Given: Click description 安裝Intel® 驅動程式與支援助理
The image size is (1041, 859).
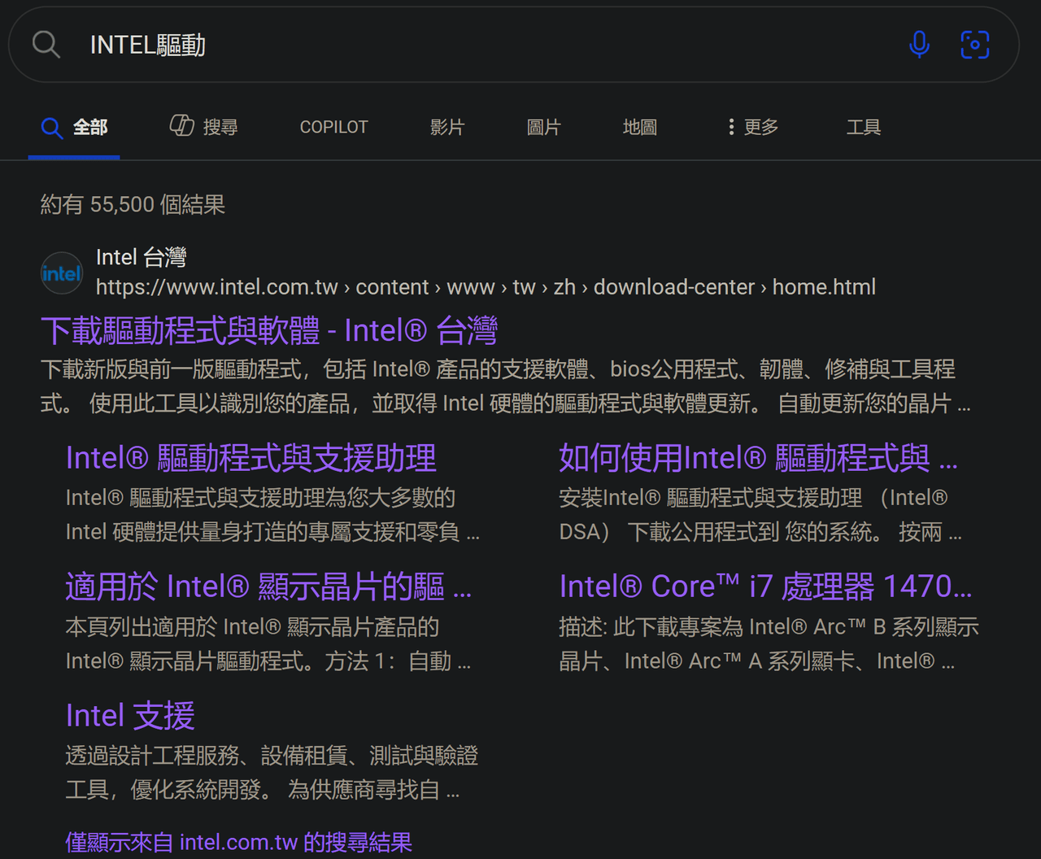Looking at the screenshot, I should click(760, 515).
